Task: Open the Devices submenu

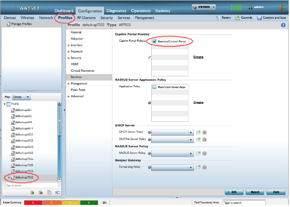Action: point(10,18)
